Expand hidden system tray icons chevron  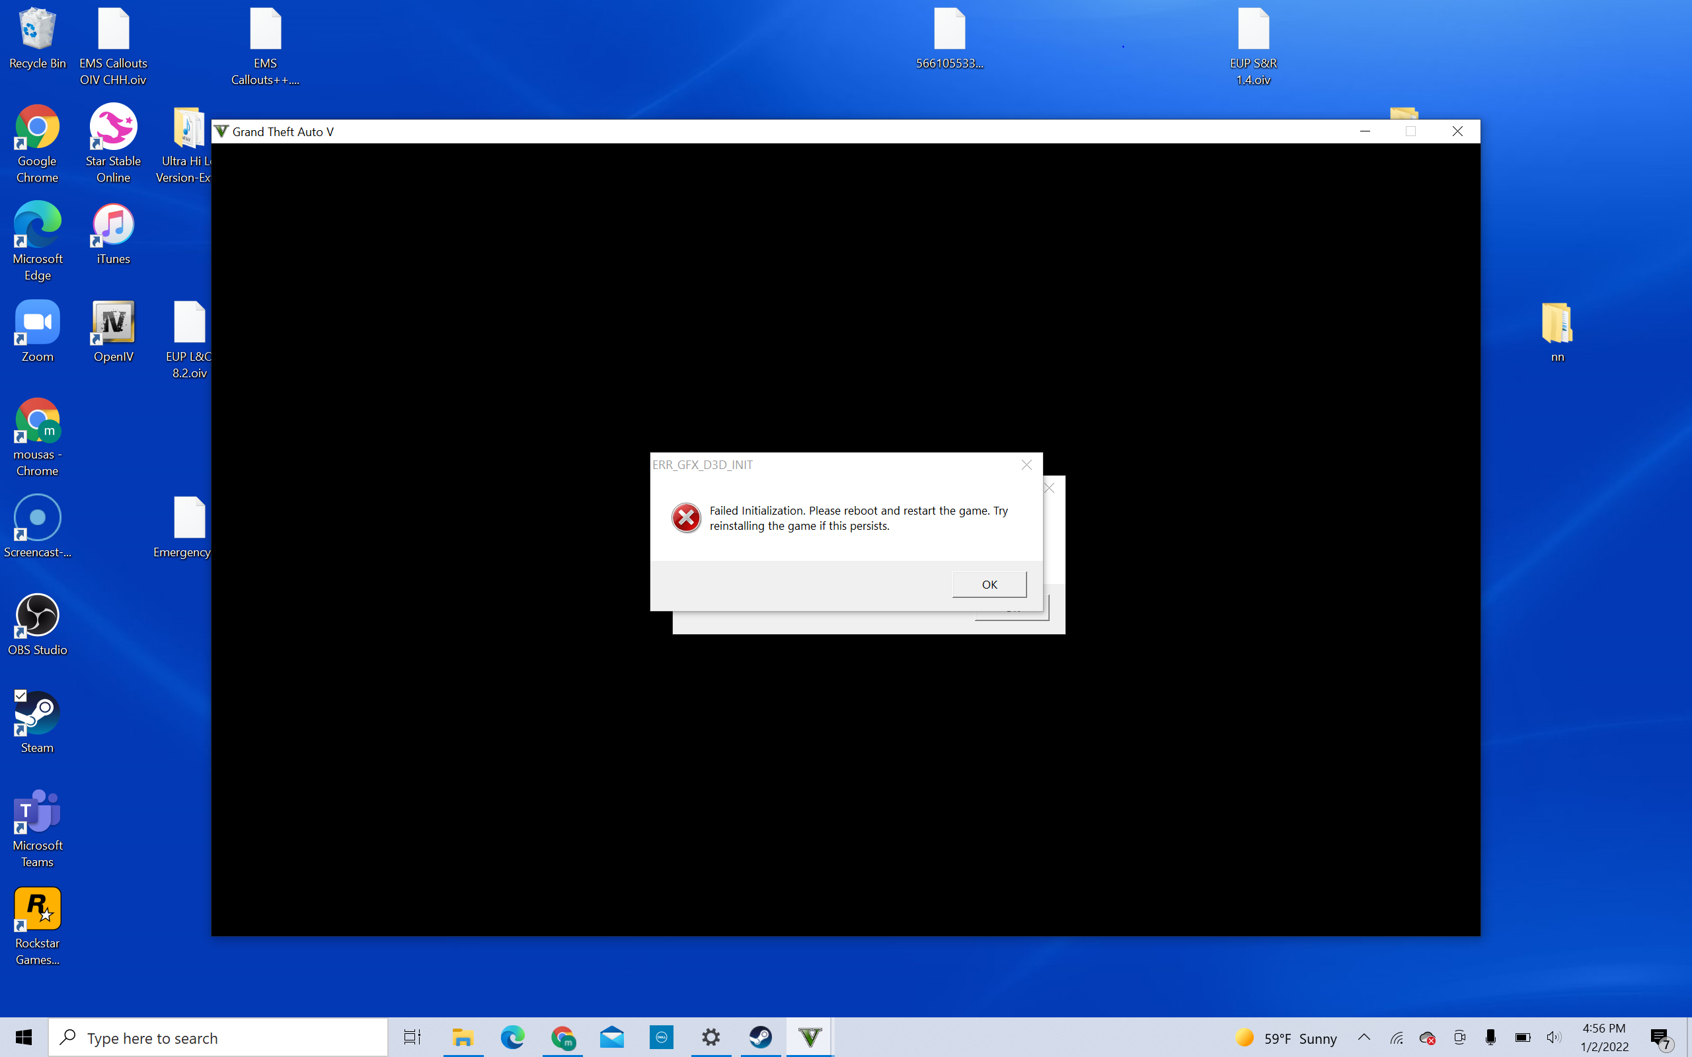[x=1364, y=1037]
